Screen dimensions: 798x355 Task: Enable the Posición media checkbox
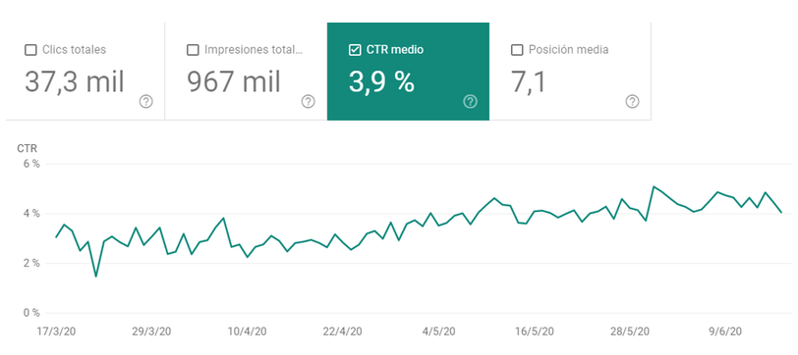517,50
